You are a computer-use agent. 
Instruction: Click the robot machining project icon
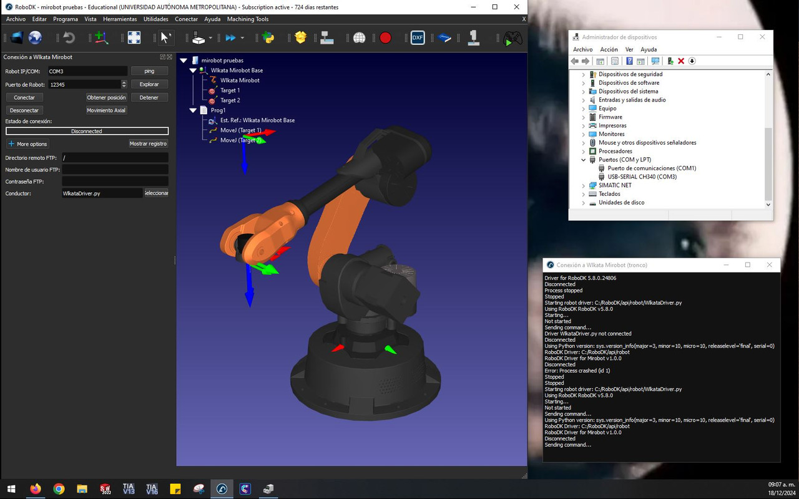[327, 38]
